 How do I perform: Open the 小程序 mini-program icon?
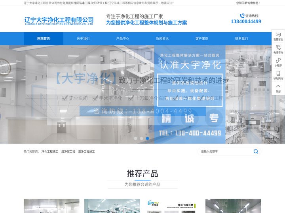coord(278,60)
